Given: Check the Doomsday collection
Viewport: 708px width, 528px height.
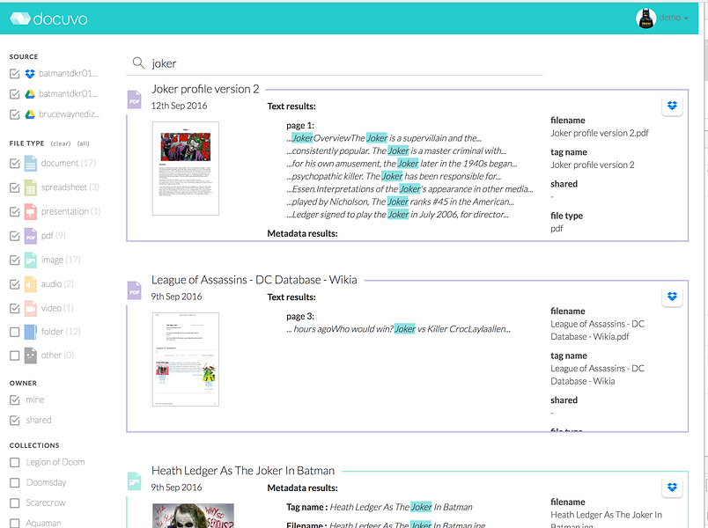Looking at the screenshot, I should pos(14,483).
